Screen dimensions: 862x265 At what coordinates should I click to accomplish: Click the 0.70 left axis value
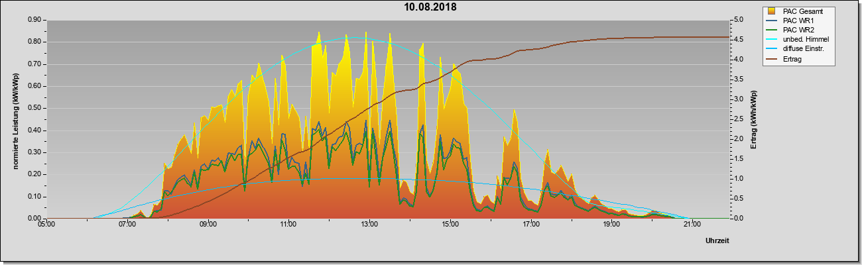point(34,64)
